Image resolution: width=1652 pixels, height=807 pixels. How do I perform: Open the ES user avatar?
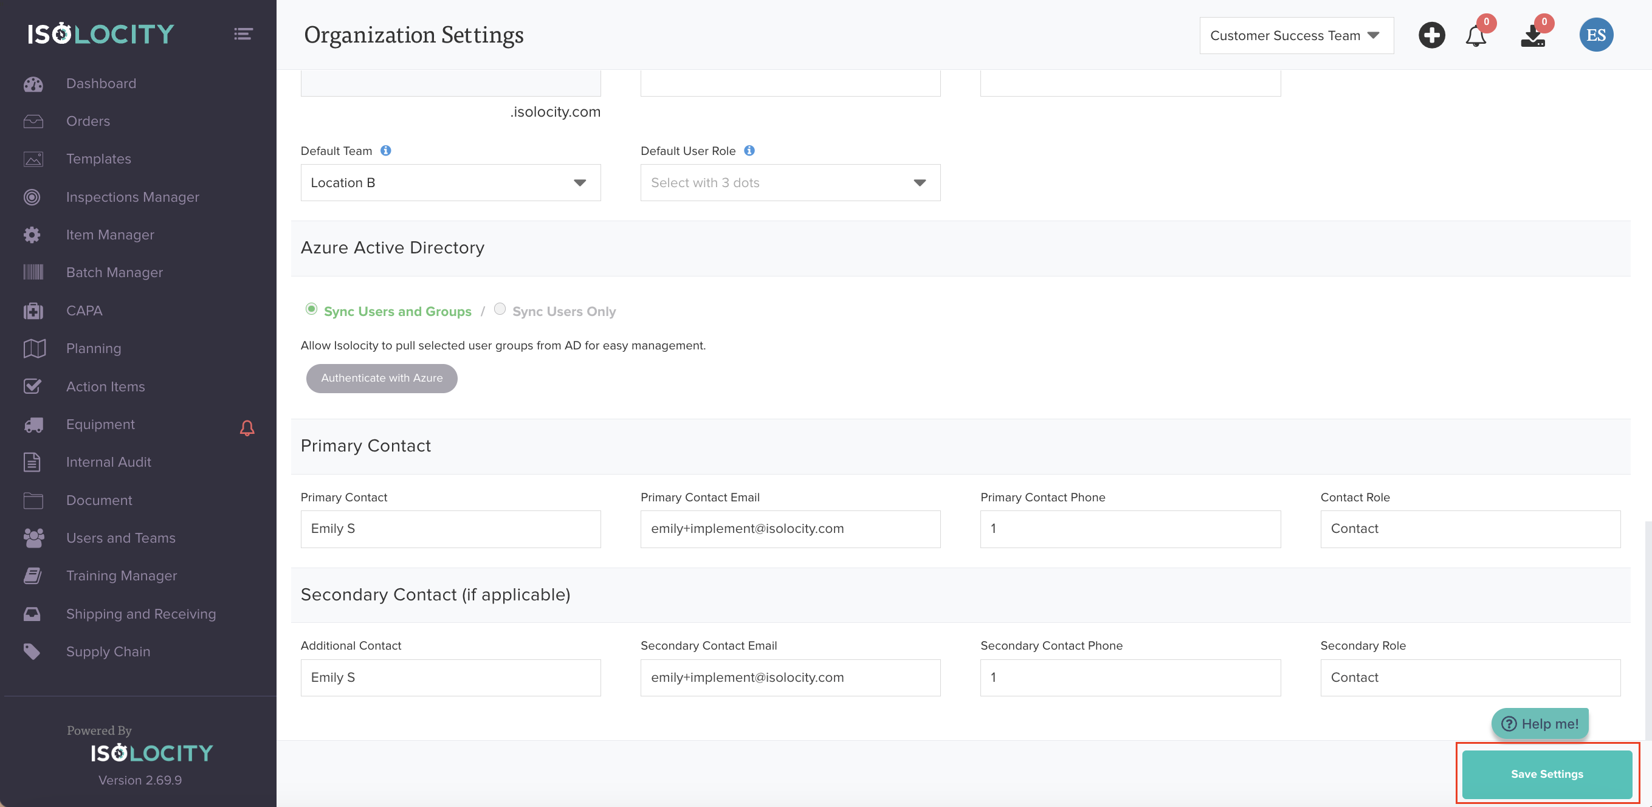click(x=1595, y=35)
